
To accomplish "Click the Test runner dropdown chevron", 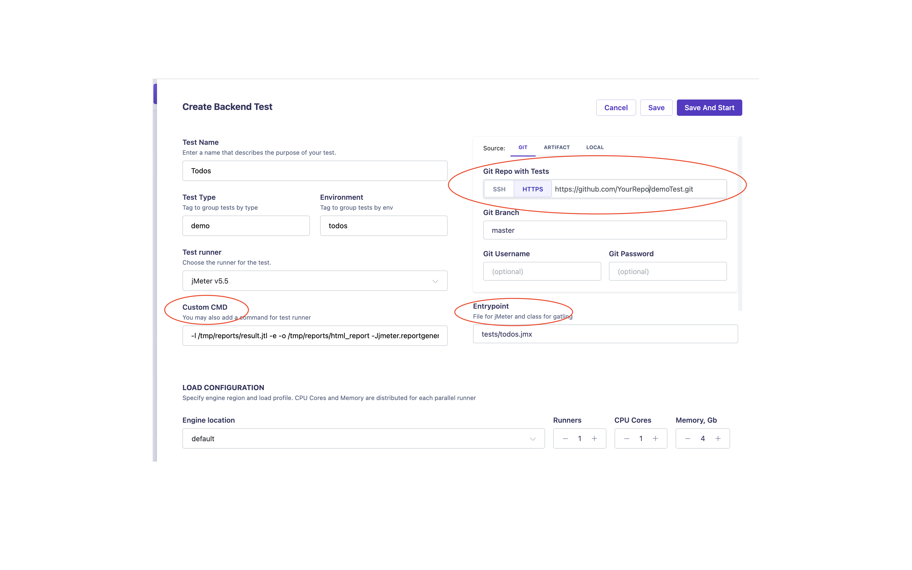I will pos(435,281).
